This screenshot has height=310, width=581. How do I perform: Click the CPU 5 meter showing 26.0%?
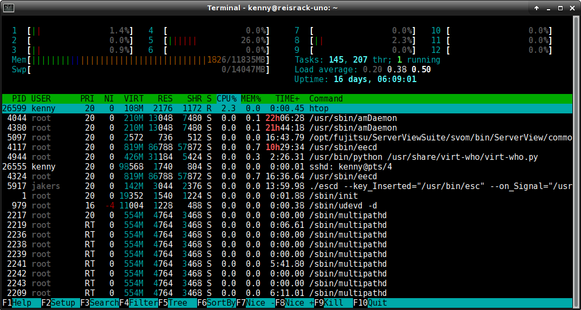210,41
